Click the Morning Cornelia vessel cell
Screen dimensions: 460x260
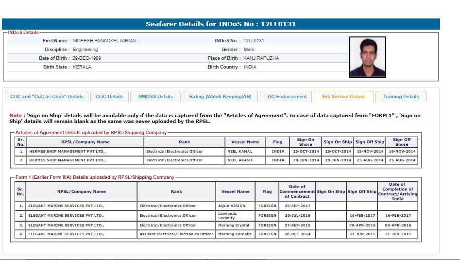235,234
